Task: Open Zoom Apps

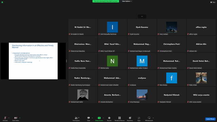Action: pyautogui.click(x=139, y=119)
